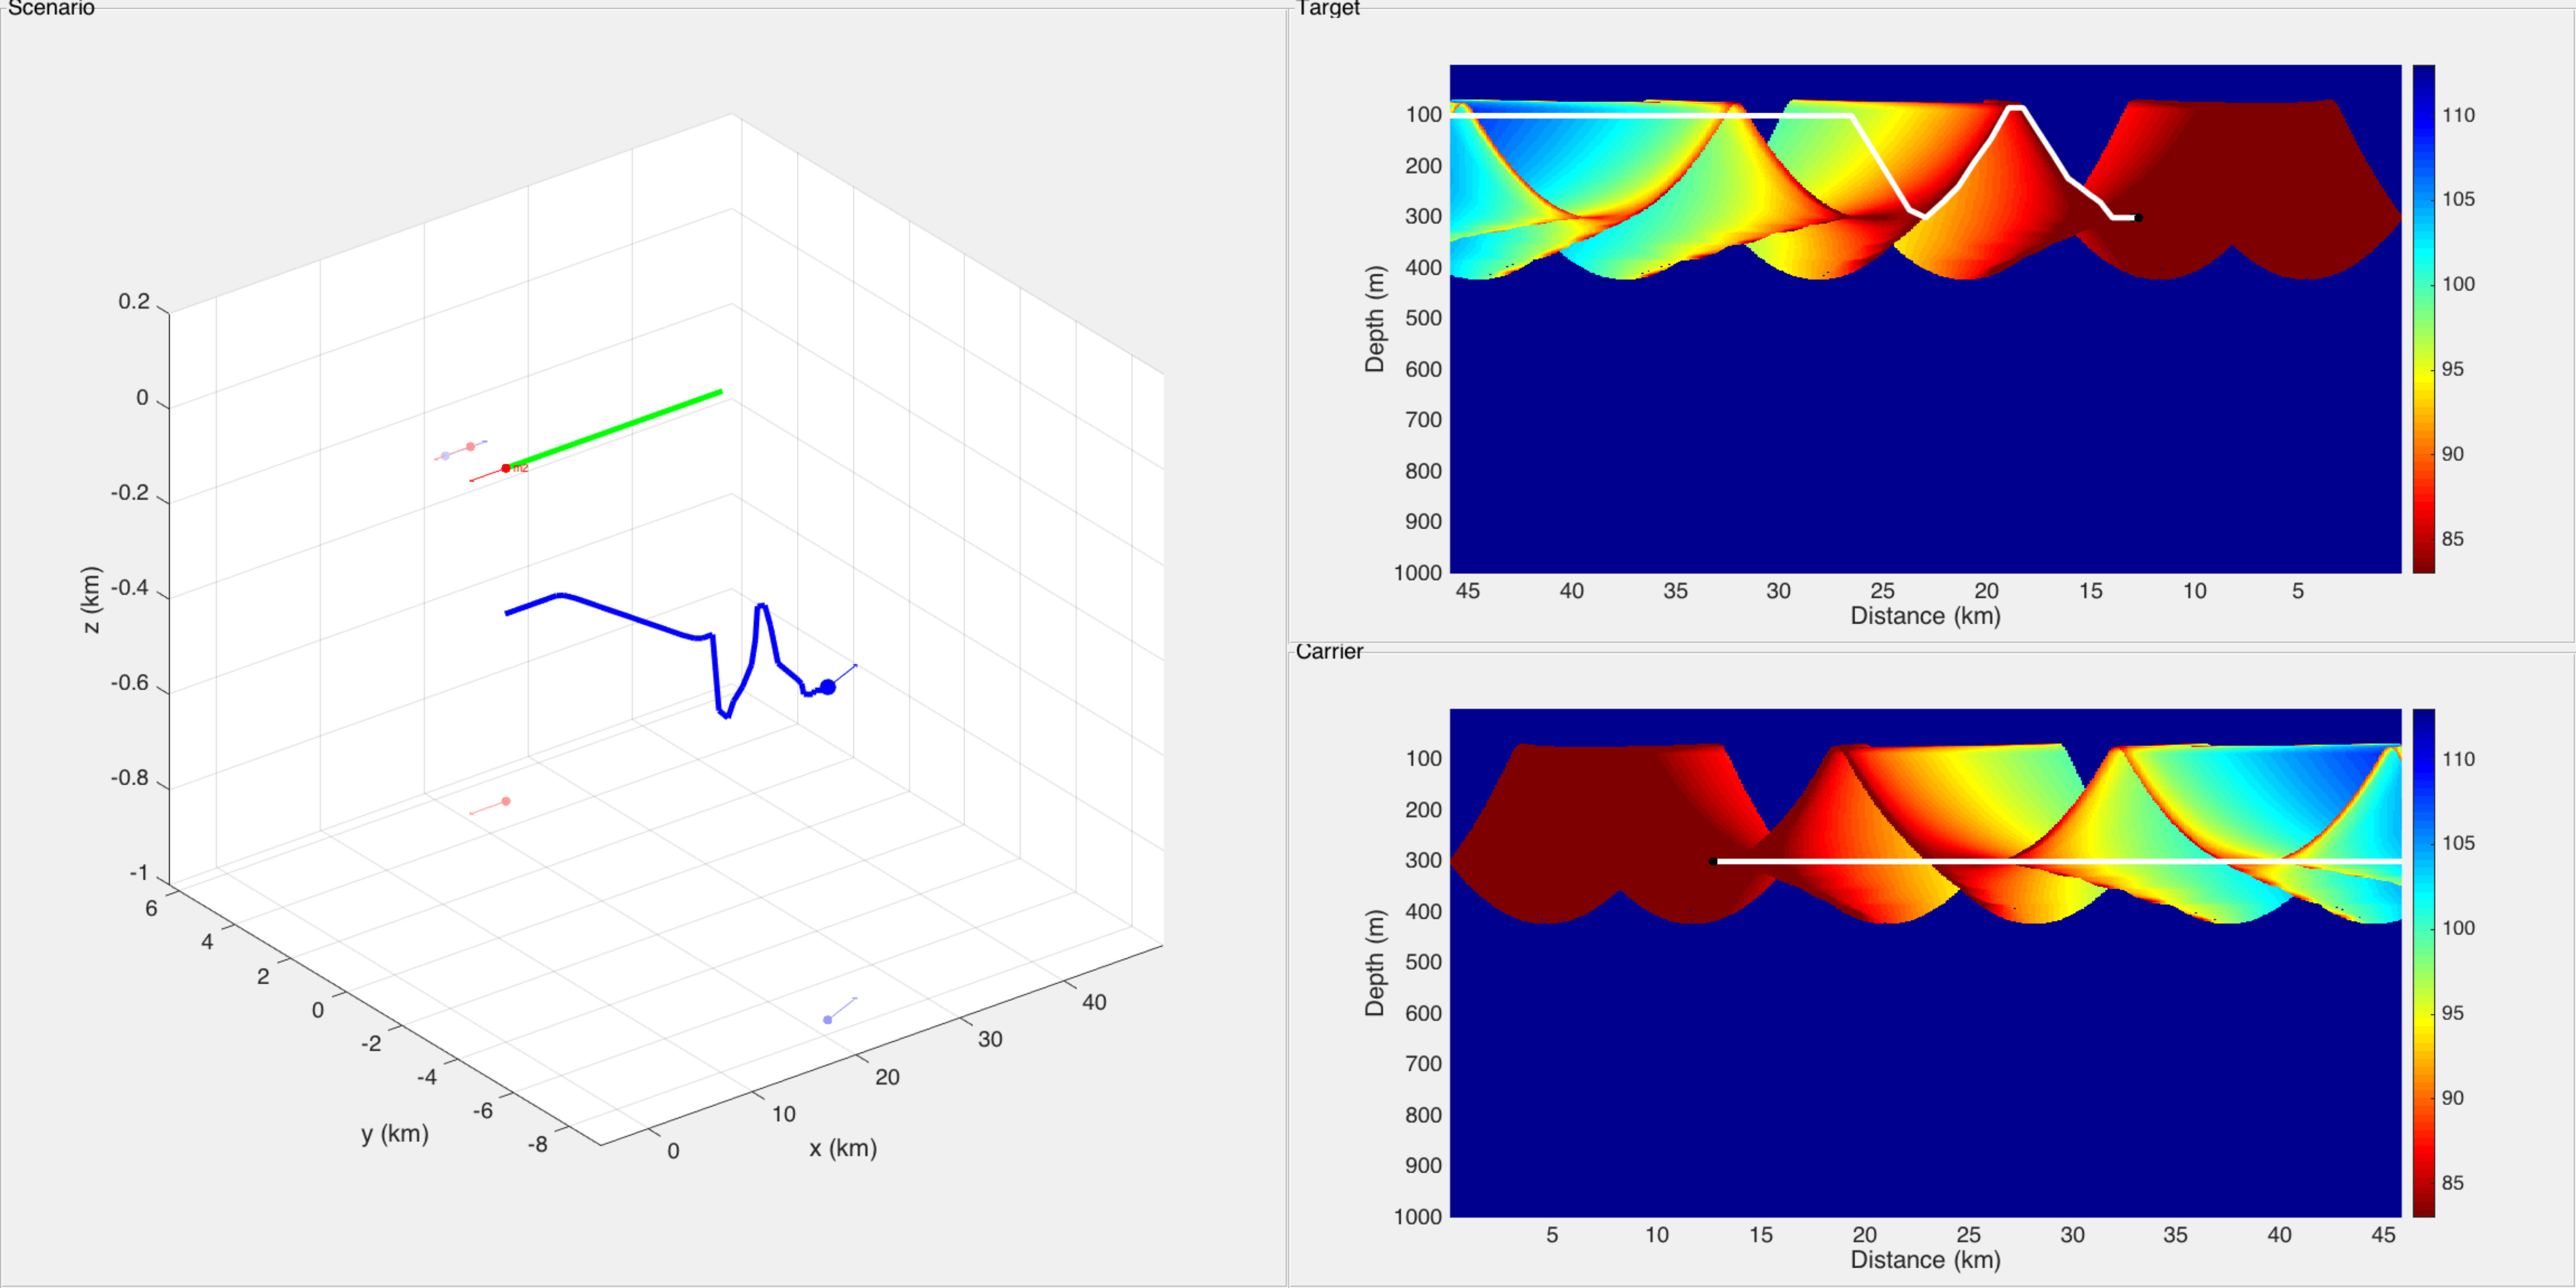This screenshot has width=2576, height=1288.
Task: Click the black endpoint dot in Carrier plot
Action: point(1713,861)
